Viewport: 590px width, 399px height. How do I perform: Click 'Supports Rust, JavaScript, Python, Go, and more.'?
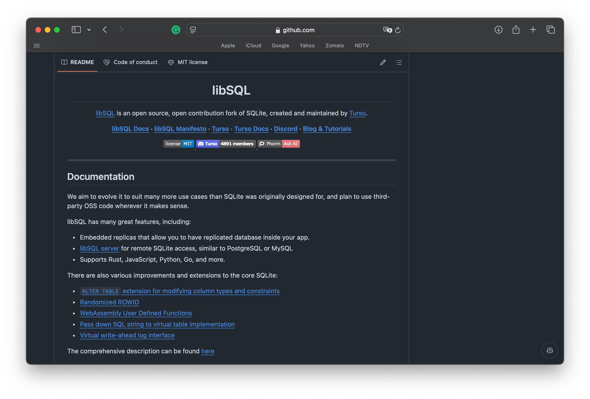coord(152,260)
